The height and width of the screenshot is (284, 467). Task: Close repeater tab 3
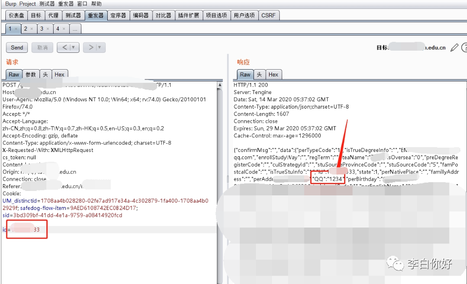(x=48, y=29)
